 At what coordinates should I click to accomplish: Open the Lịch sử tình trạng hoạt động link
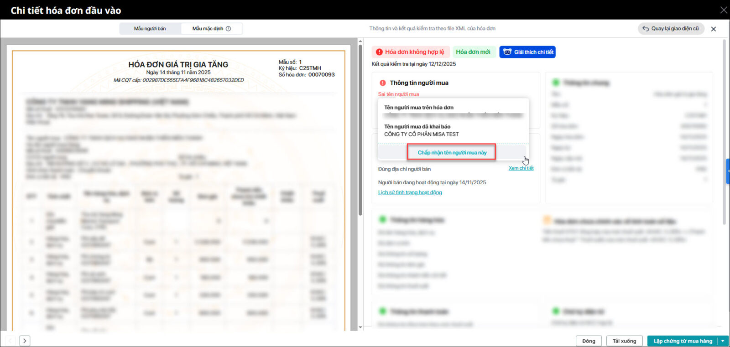(x=410, y=192)
